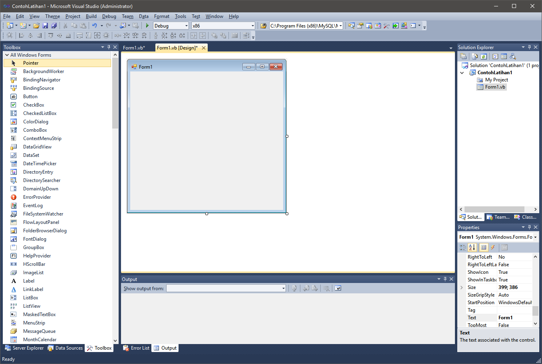This screenshot has height=364, width=542.
Task: Open the New Project icon on the toolbar
Action: click(x=9, y=25)
